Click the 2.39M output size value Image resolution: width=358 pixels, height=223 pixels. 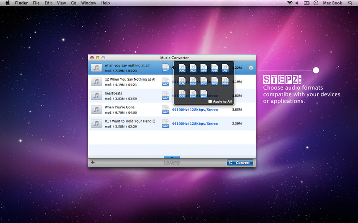[237, 124]
